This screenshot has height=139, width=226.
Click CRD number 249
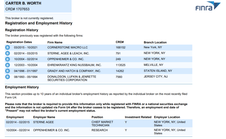[x=118, y=59]
